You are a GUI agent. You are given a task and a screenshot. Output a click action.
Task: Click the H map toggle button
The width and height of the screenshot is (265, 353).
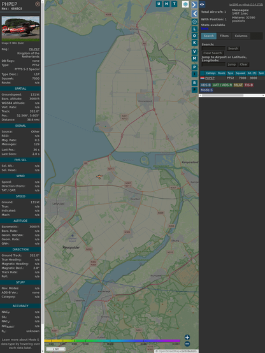166,4
